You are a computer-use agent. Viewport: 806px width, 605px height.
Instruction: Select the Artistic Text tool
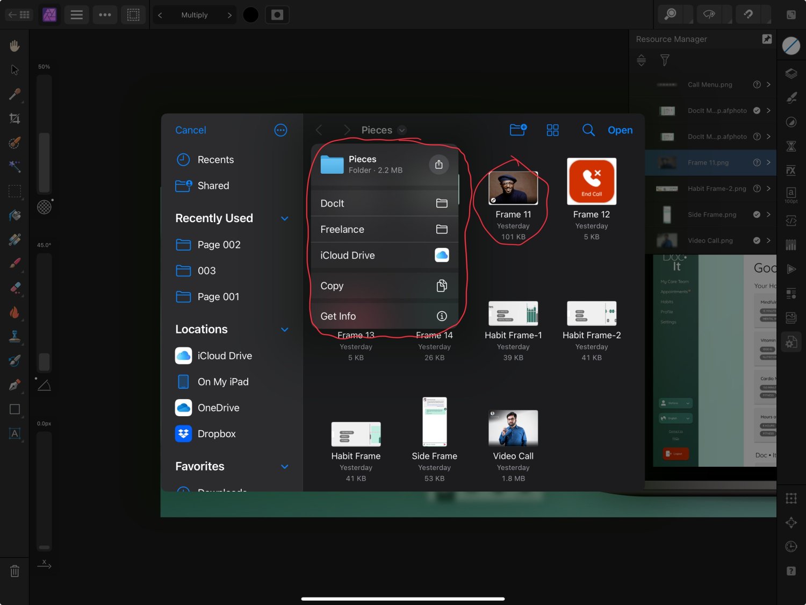15,433
